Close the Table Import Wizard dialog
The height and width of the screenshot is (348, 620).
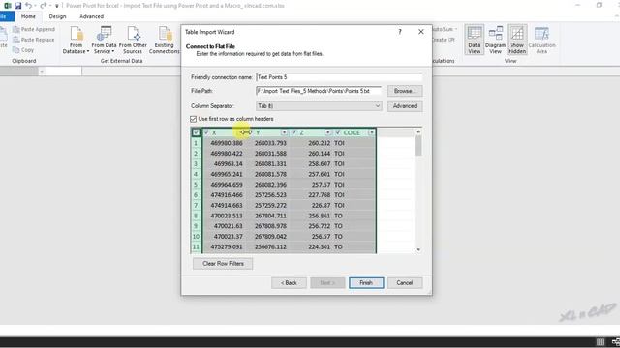coord(421,32)
